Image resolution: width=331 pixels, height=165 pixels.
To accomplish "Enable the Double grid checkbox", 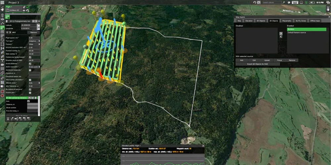I will [x=30, y=93].
